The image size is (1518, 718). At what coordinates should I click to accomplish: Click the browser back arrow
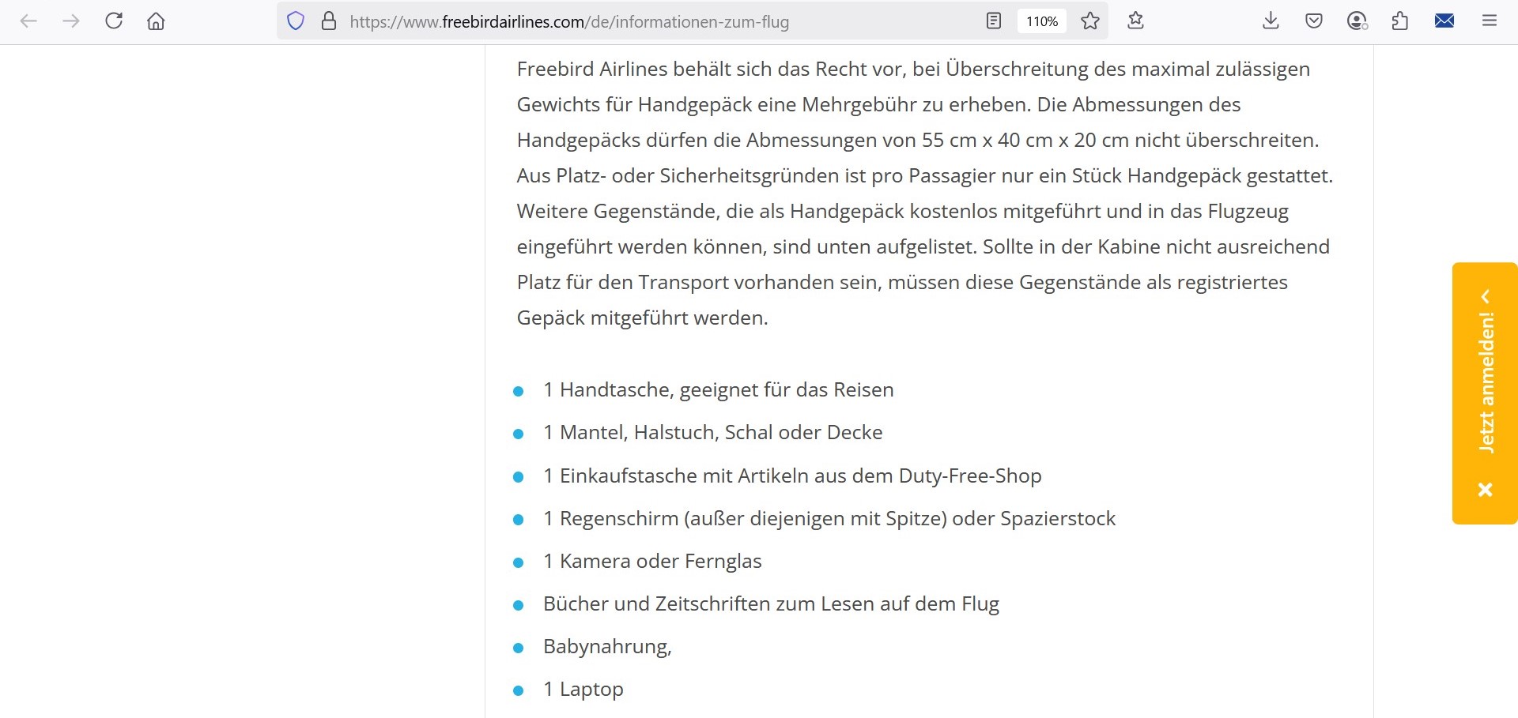[x=28, y=21]
